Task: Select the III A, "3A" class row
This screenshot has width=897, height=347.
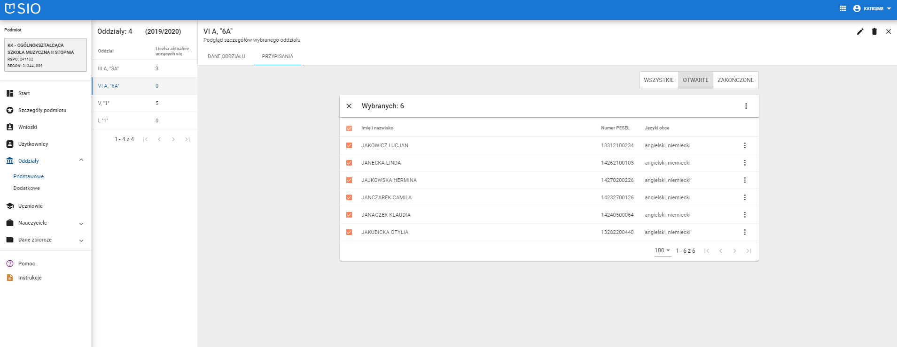Action: point(144,68)
